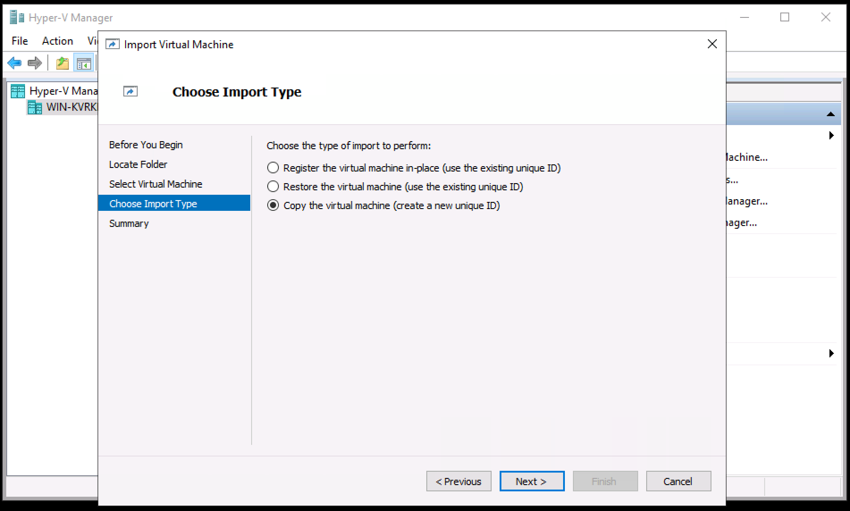Image resolution: width=850 pixels, height=511 pixels.
Task: Click the Back navigation arrow
Action: click(x=14, y=63)
